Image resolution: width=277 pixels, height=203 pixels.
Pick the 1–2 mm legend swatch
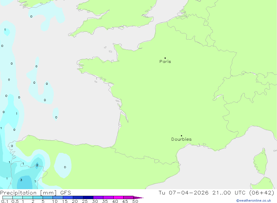pos(28,197)
